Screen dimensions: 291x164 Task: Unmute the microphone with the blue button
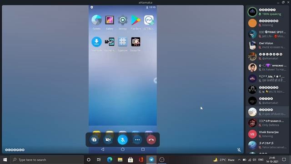tap(123, 140)
